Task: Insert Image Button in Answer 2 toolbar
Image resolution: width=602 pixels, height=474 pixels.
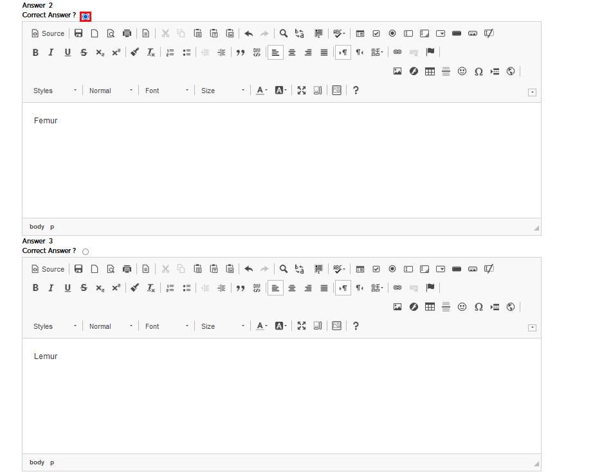Action: [x=473, y=33]
